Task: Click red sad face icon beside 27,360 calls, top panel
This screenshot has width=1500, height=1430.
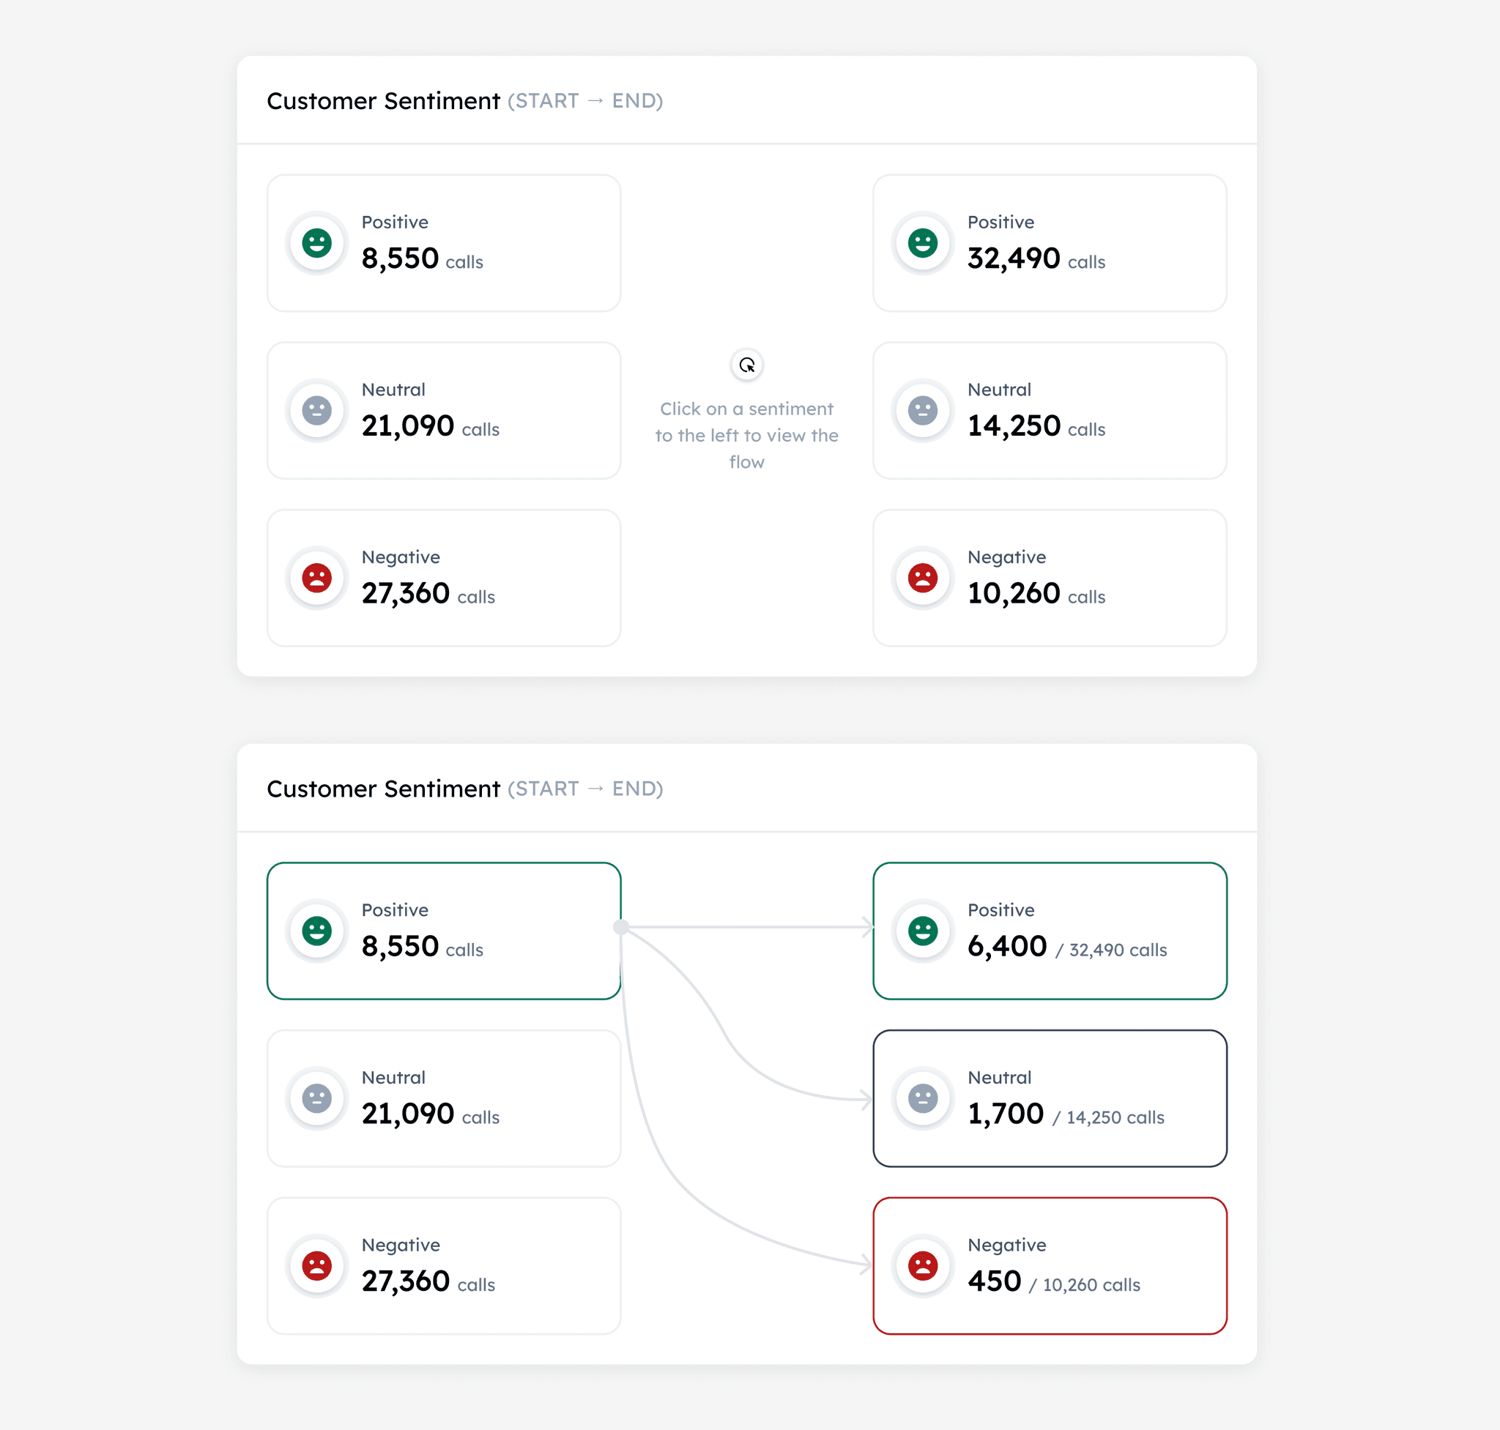Action: [x=316, y=578]
